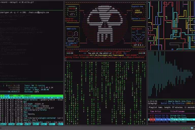Click Kill in the htop footer bar
Image resolution: width=195 pixels, height=130 pixels.
click(x=52, y=124)
